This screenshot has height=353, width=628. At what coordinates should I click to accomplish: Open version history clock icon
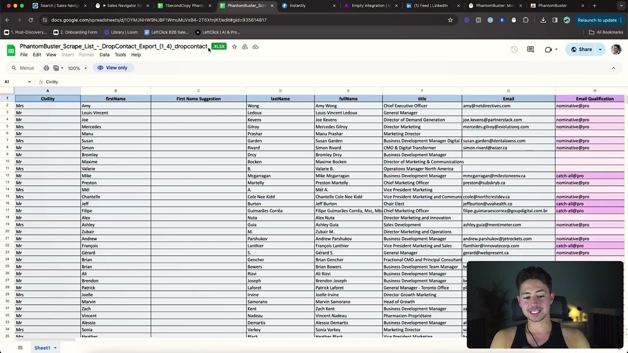[x=514, y=49]
